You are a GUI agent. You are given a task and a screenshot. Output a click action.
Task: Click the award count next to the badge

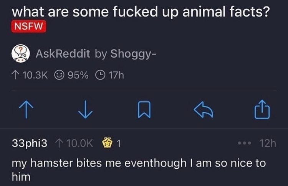(119, 144)
